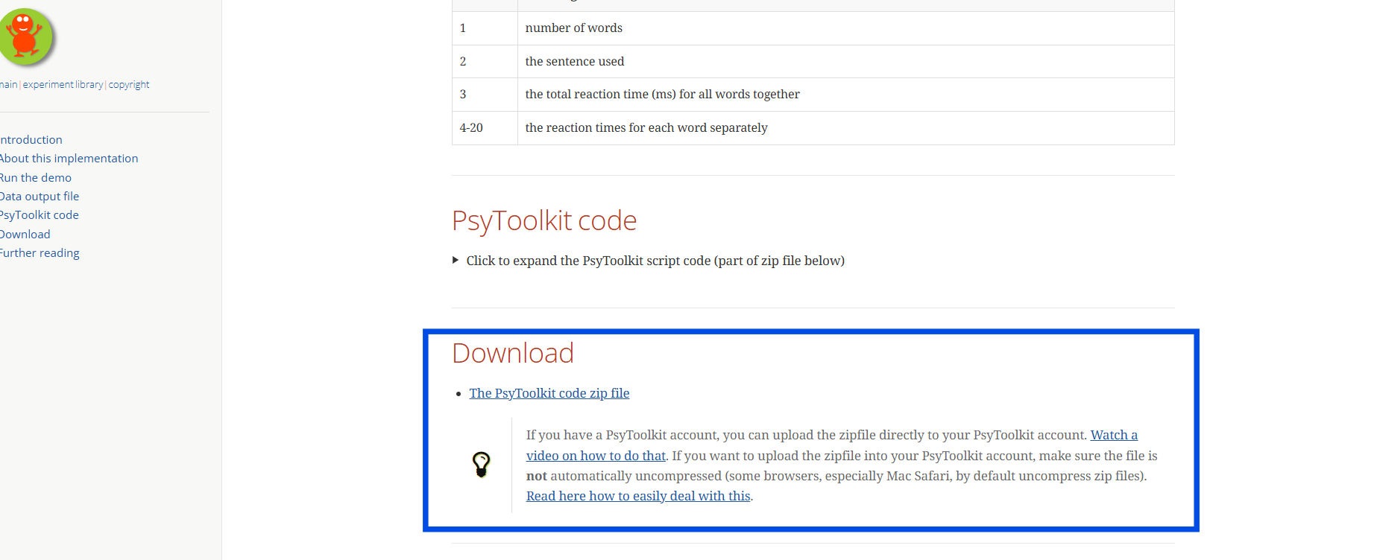Click PsyToolkit code in sidebar navigation

[x=40, y=215]
